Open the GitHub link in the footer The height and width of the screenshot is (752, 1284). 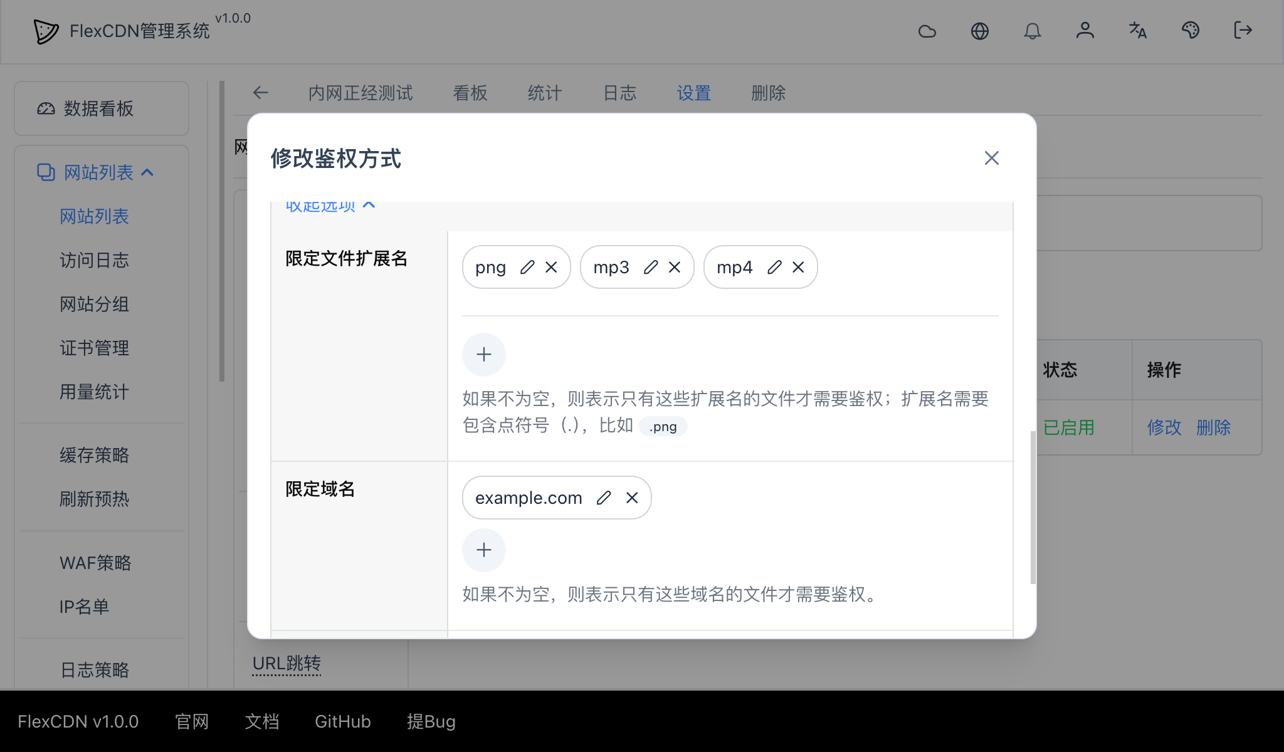click(342, 721)
